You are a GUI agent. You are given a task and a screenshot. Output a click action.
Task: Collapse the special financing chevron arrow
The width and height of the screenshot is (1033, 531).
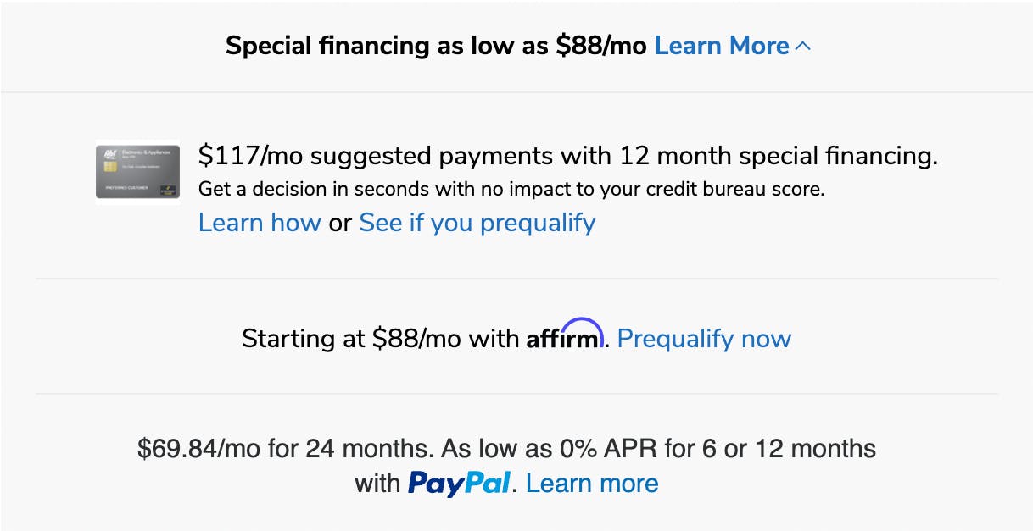(x=803, y=46)
